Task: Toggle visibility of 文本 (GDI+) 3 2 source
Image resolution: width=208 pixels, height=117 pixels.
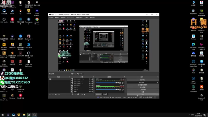Action: pyautogui.click(x=90, y=79)
